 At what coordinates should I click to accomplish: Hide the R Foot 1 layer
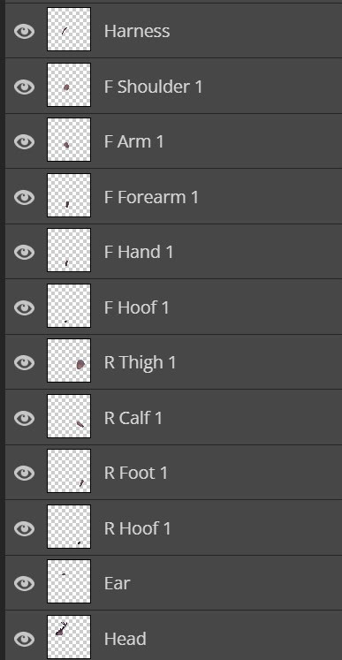coord(25,473)
